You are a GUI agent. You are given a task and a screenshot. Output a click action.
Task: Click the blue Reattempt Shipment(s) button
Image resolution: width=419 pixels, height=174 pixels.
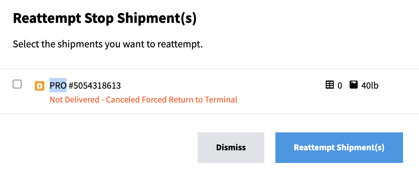pyautogui.click(x=339, y=147)
